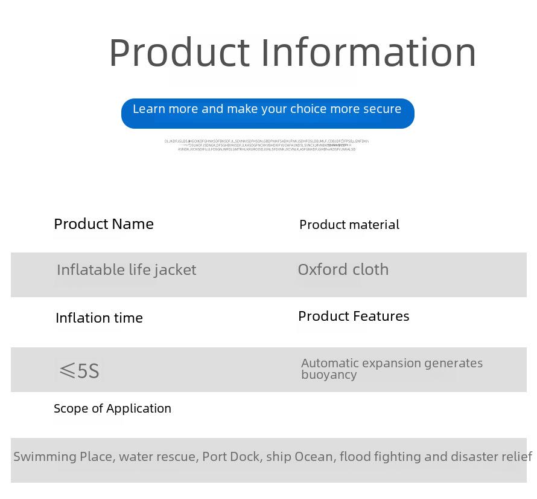
Task: Click the word 'Information' in the title
Action: click(369, 53)
